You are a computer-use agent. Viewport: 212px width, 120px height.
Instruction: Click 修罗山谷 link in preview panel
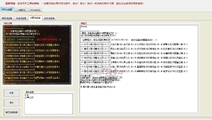[52, 78]
